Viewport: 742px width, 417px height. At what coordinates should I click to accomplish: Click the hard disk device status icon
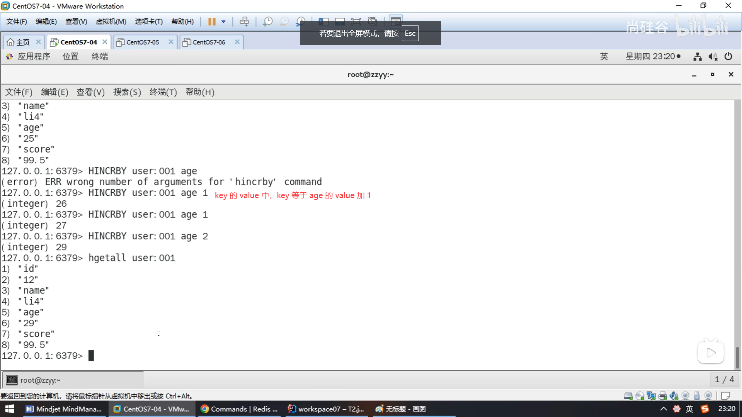click(628, 396)
